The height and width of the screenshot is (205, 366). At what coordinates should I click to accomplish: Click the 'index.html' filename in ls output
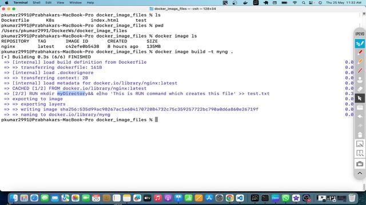pos(105,20)
